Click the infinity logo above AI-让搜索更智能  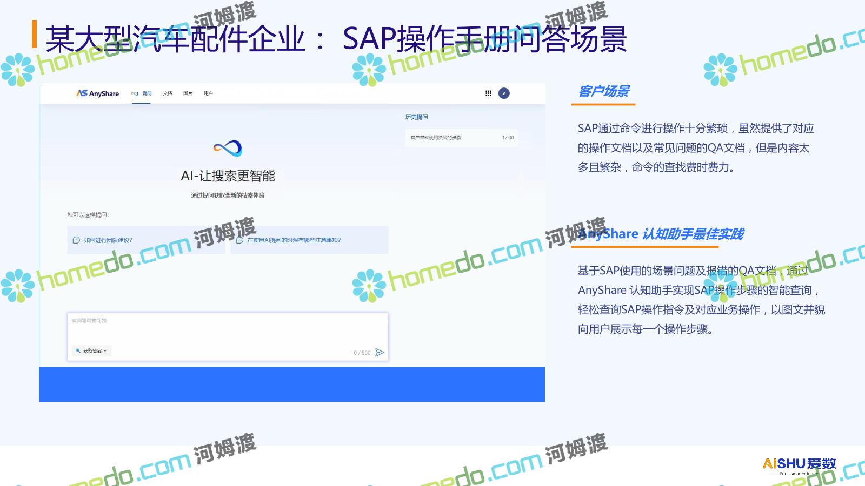pyautogui.click(x=228, y=148)
